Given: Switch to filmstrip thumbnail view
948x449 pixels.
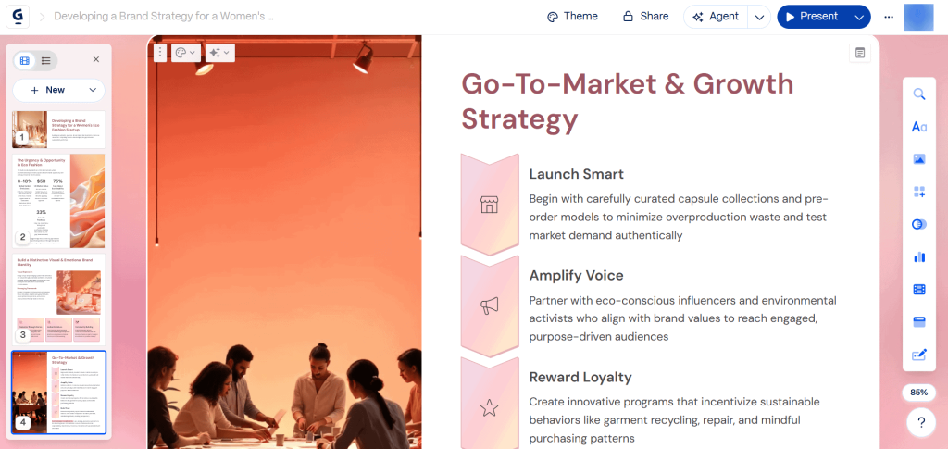Looking at the screenshot, I should [x=25, y=60].
